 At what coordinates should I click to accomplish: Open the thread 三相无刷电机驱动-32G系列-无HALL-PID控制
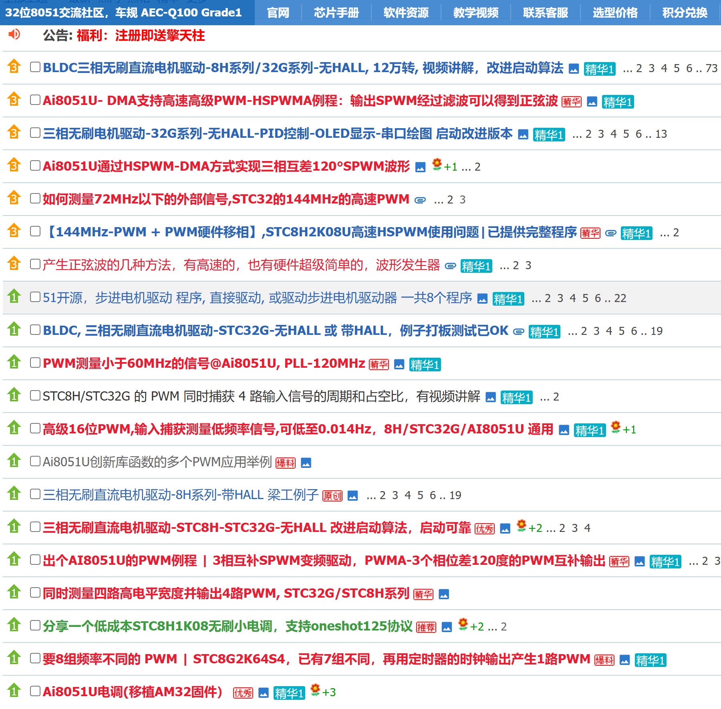[278, 133]
